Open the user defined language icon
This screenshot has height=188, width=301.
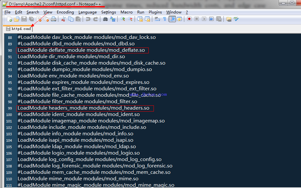179,19
